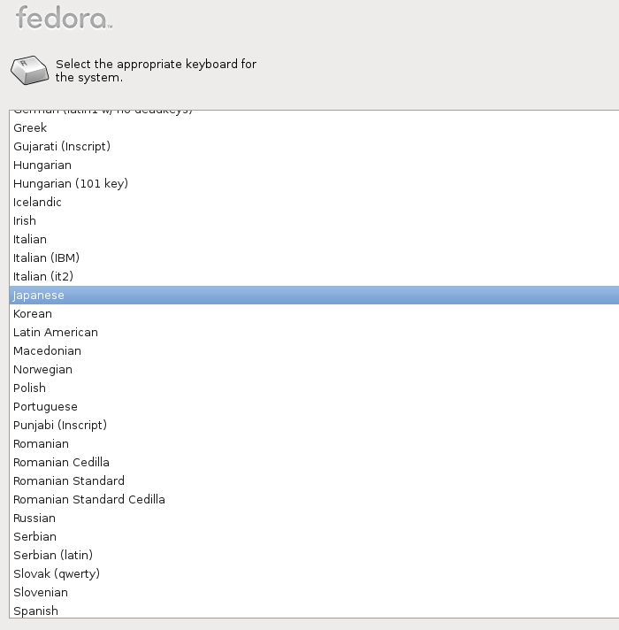Screen dimensions: 619x630
Task: Select Irish keyboard layout
Action: (314, 220)
